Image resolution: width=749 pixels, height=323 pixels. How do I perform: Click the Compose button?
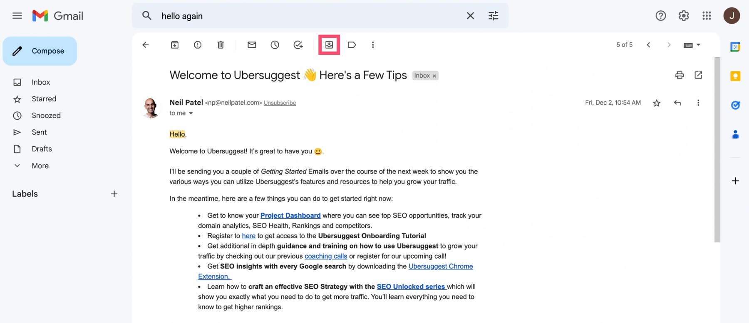[x=40, y=51]
